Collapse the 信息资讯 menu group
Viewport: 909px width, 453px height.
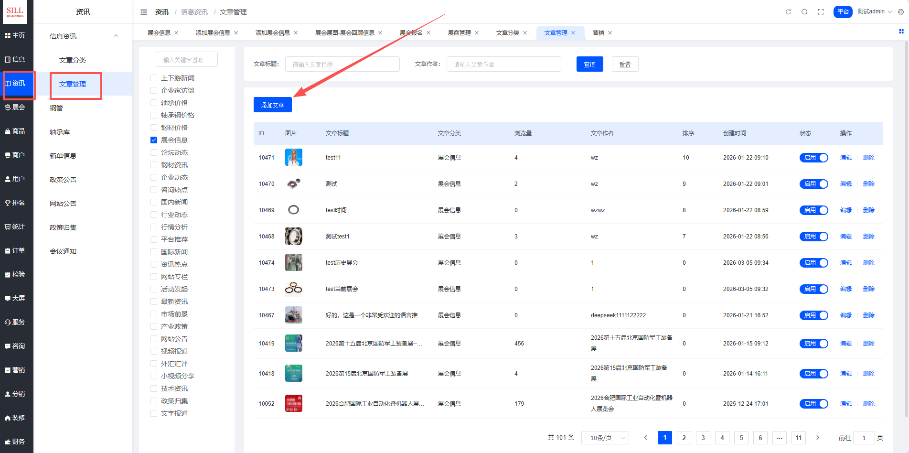pos(116,36)
